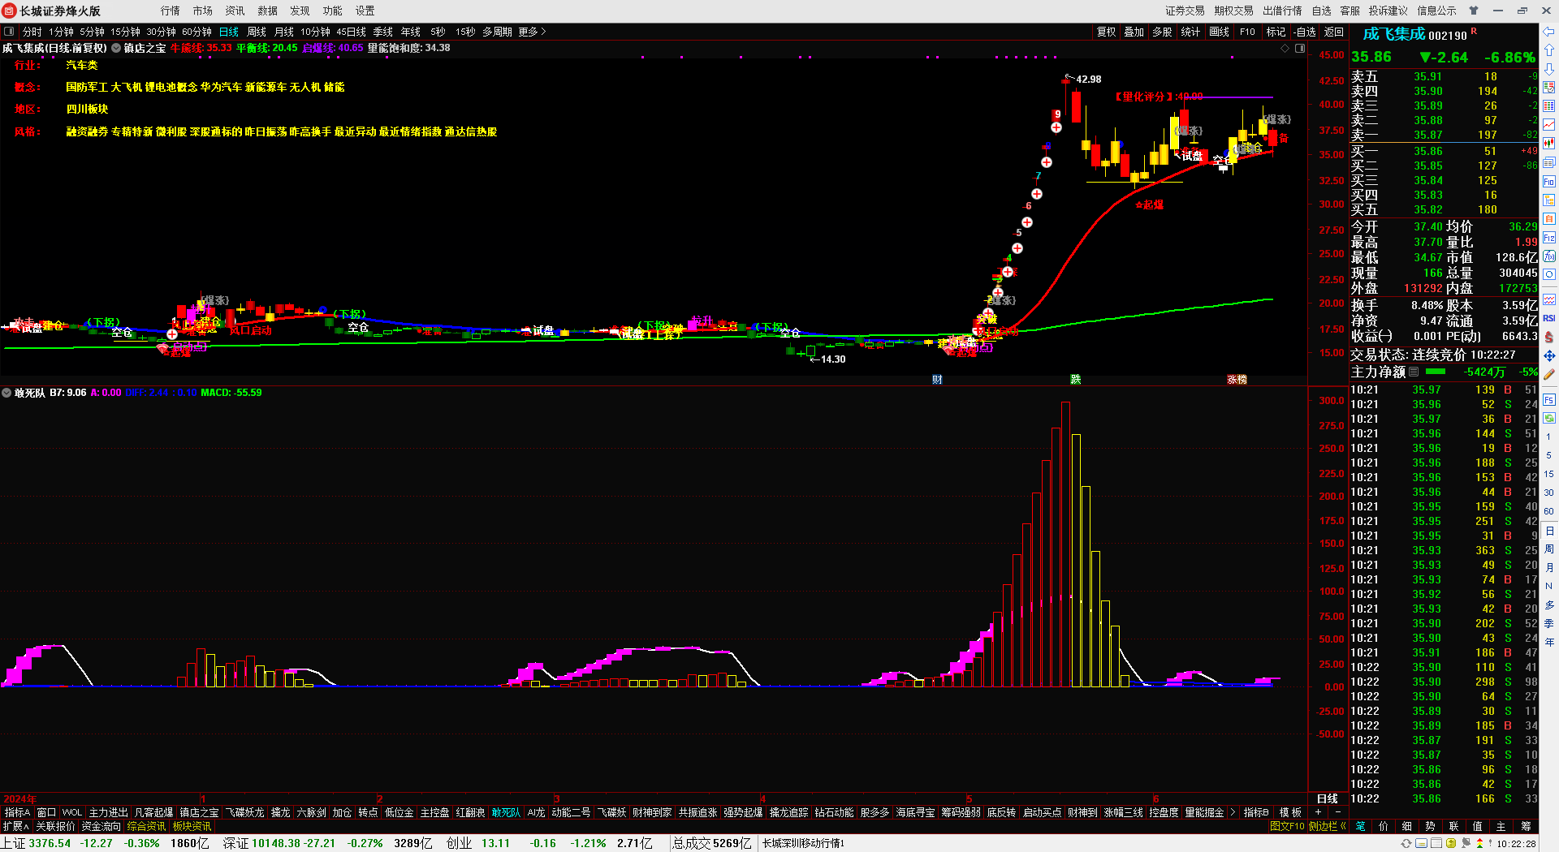Screen dimensions: 1559x852
Task: Expand the 敢死队 indicator header toggle
Action: 7,393
